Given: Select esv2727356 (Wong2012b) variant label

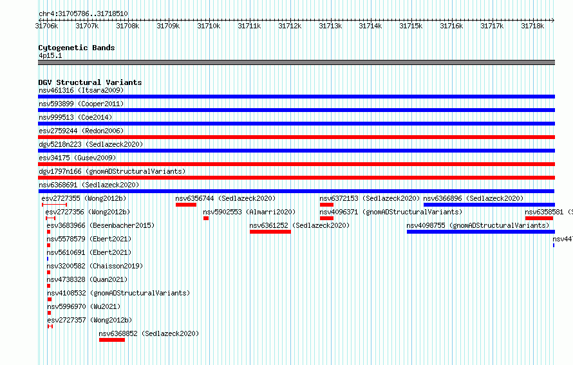Looking at the screenshot, I should pos(88,212).
